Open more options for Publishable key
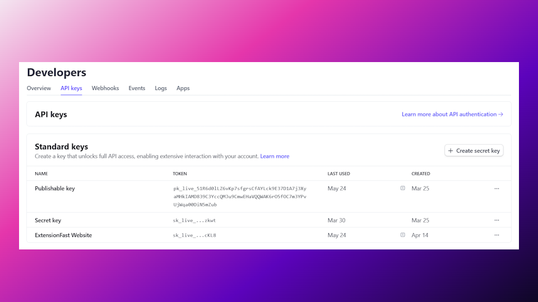The height and width of the screenshot is (302, 538). 497,188
